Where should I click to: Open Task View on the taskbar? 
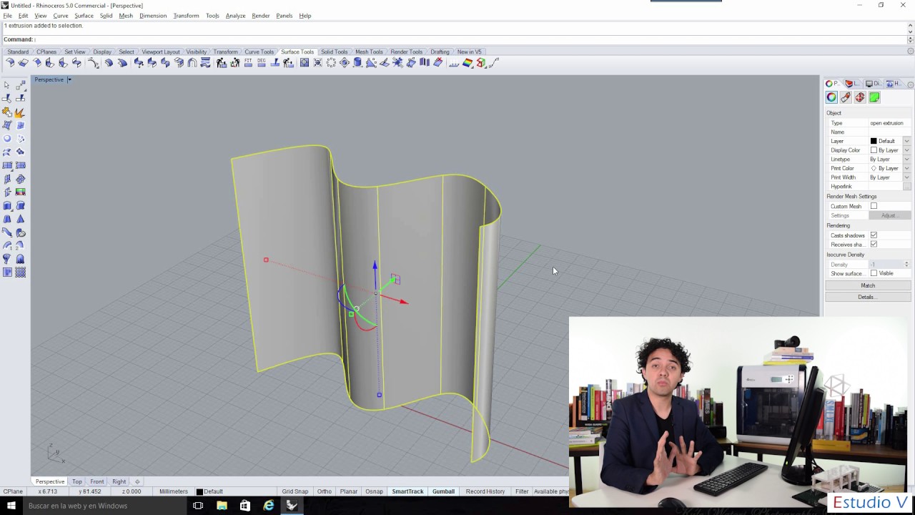pos(198,506)
